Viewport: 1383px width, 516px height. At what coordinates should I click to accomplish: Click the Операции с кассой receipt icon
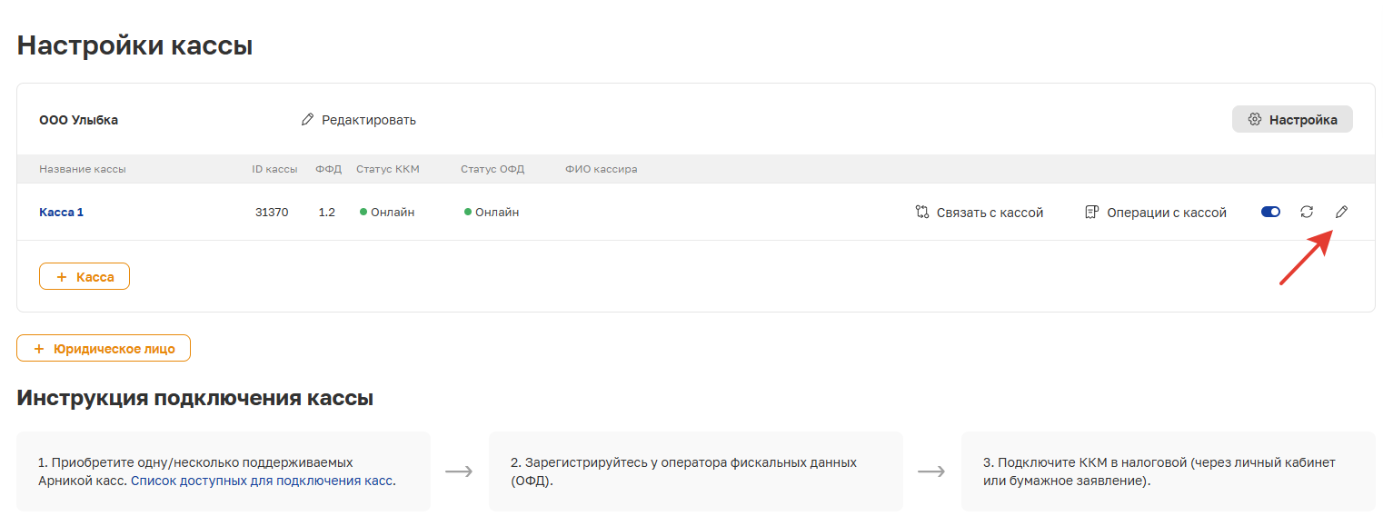tap(1092, 213)
